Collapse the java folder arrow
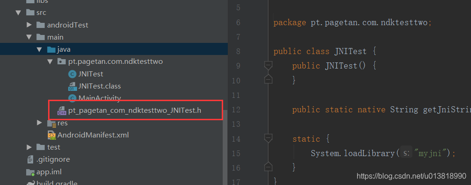Image resolution: width=471 pixels, height=185 pixels. coord(39,49)
